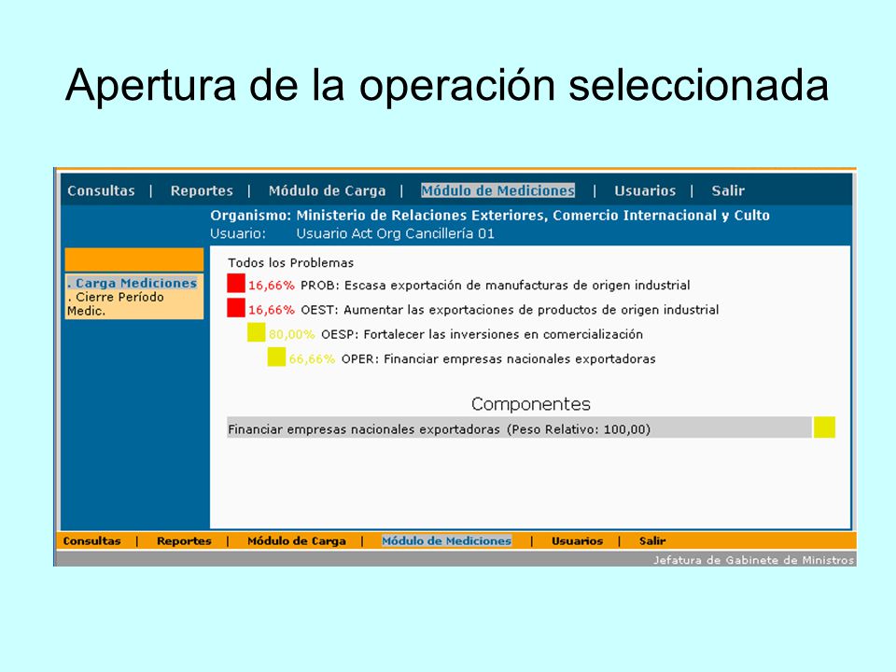896x672 pixels.
Task: Select Módulo de Mediciones in top navigation
Action: (497, 190)
